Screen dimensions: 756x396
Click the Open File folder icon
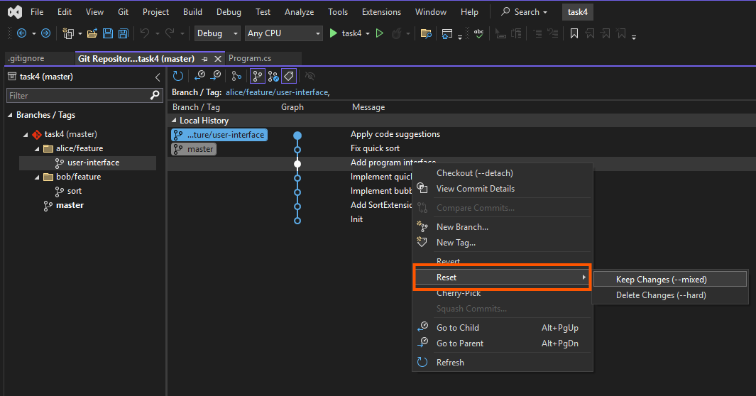92,33
